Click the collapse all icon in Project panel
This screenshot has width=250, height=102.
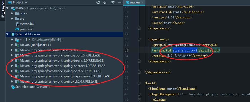[x=105, y=2]
